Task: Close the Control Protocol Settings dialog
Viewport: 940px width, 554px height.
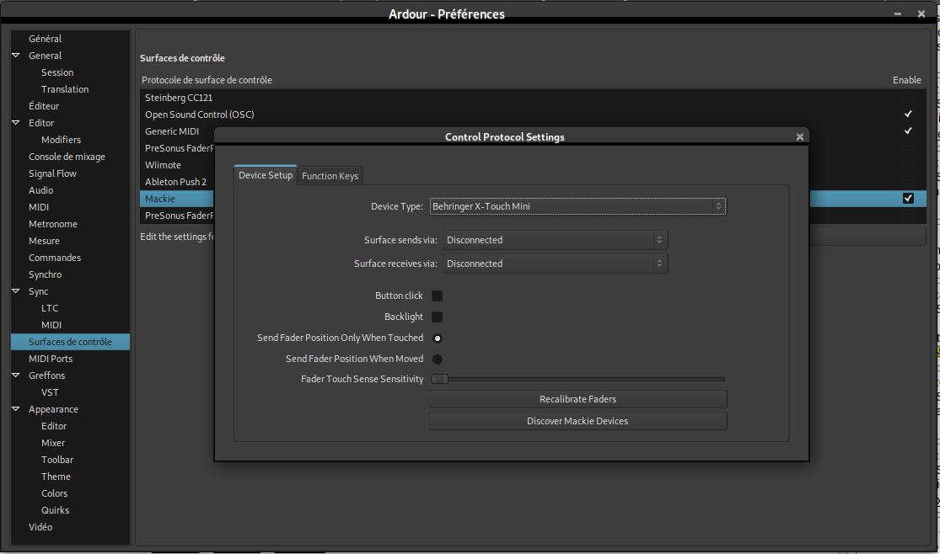Action: (x=800, y=137)
